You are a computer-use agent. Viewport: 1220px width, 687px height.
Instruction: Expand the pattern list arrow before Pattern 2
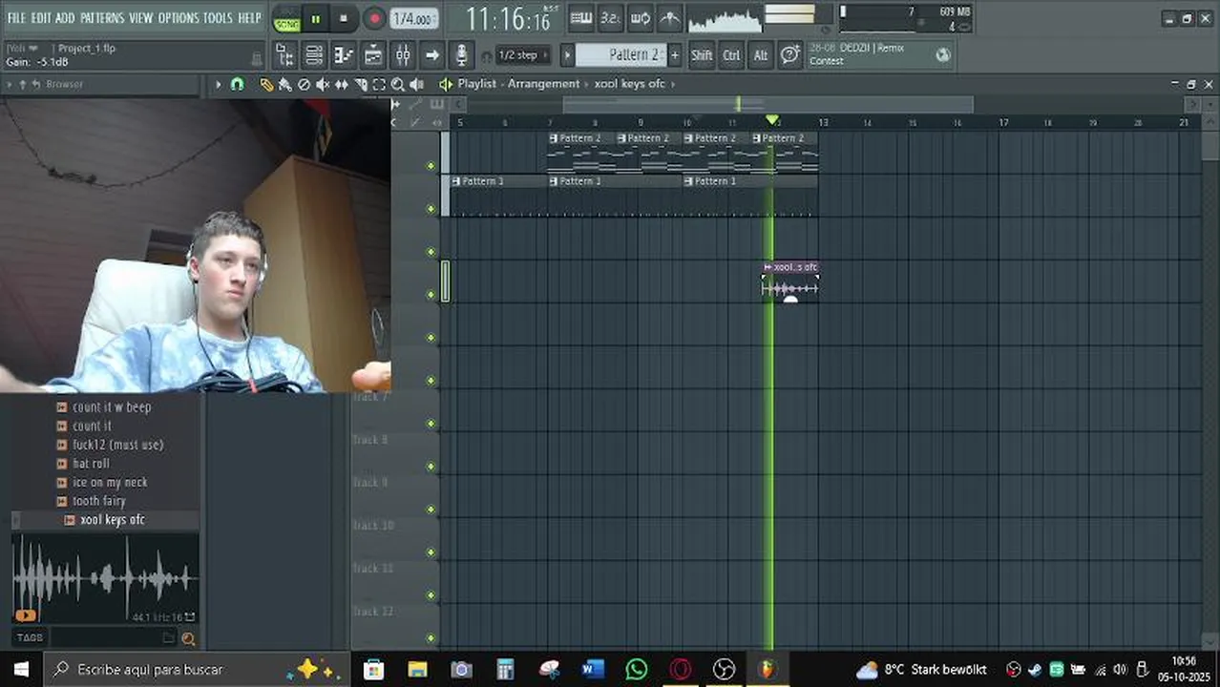pos(567,55)
